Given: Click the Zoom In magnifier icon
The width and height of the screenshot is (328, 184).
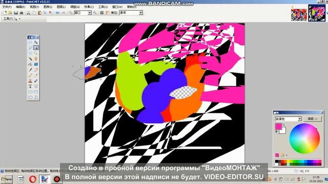Looking at the screenshot, I should coord(95,13).
